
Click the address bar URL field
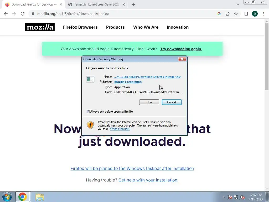(x=120, y=14)
